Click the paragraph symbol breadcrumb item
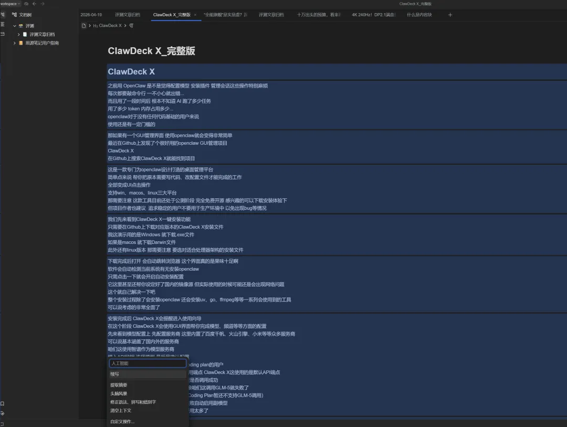Image resolution: width=567 pixels, height=427 pixels. pyautogui.click(x=131, y=26)
